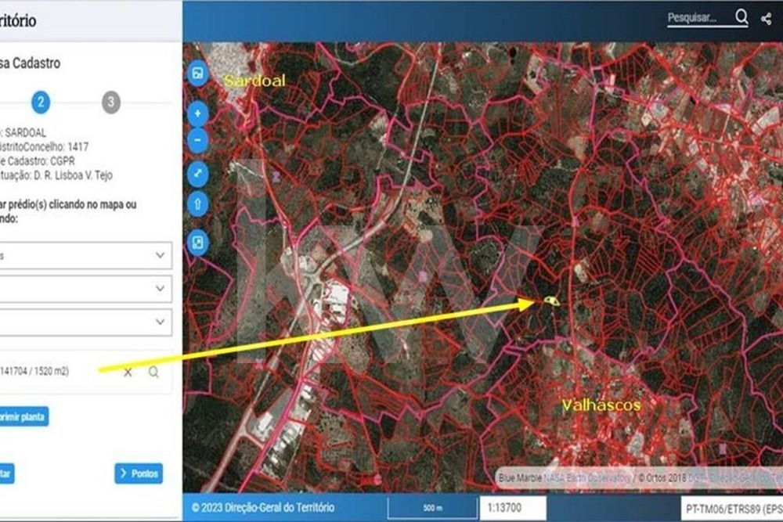The height and width of the screenshot is (522, 783).
Task: Click in the Pesquisar search field
Action: pos(699,18)
